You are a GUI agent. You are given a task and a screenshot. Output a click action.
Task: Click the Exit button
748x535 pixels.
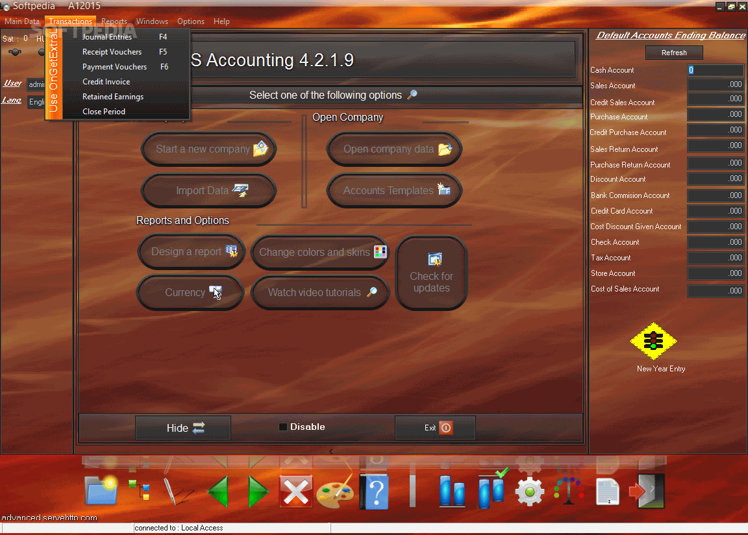[x=435, y=428]
